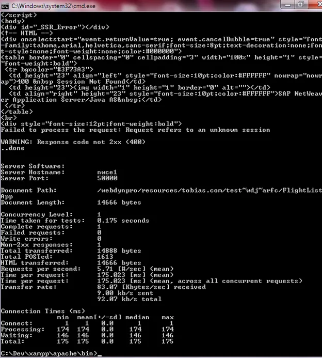Click the Connection Times (ms) heading
This screenshot has width=322, height=358.
coord(43,311)
